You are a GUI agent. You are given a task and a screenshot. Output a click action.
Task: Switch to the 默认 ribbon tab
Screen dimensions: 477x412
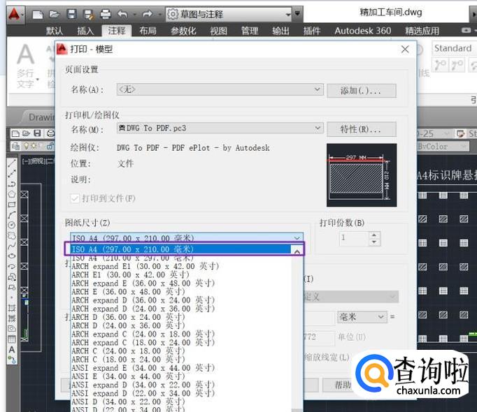click(55, 31)
